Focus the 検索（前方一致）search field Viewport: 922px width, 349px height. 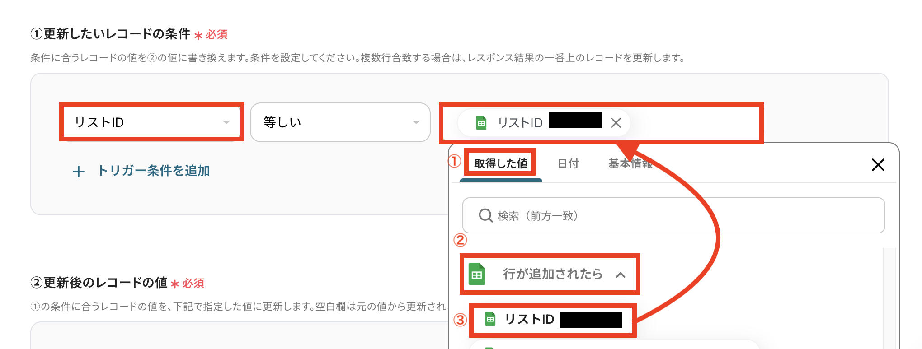[678, 216]
